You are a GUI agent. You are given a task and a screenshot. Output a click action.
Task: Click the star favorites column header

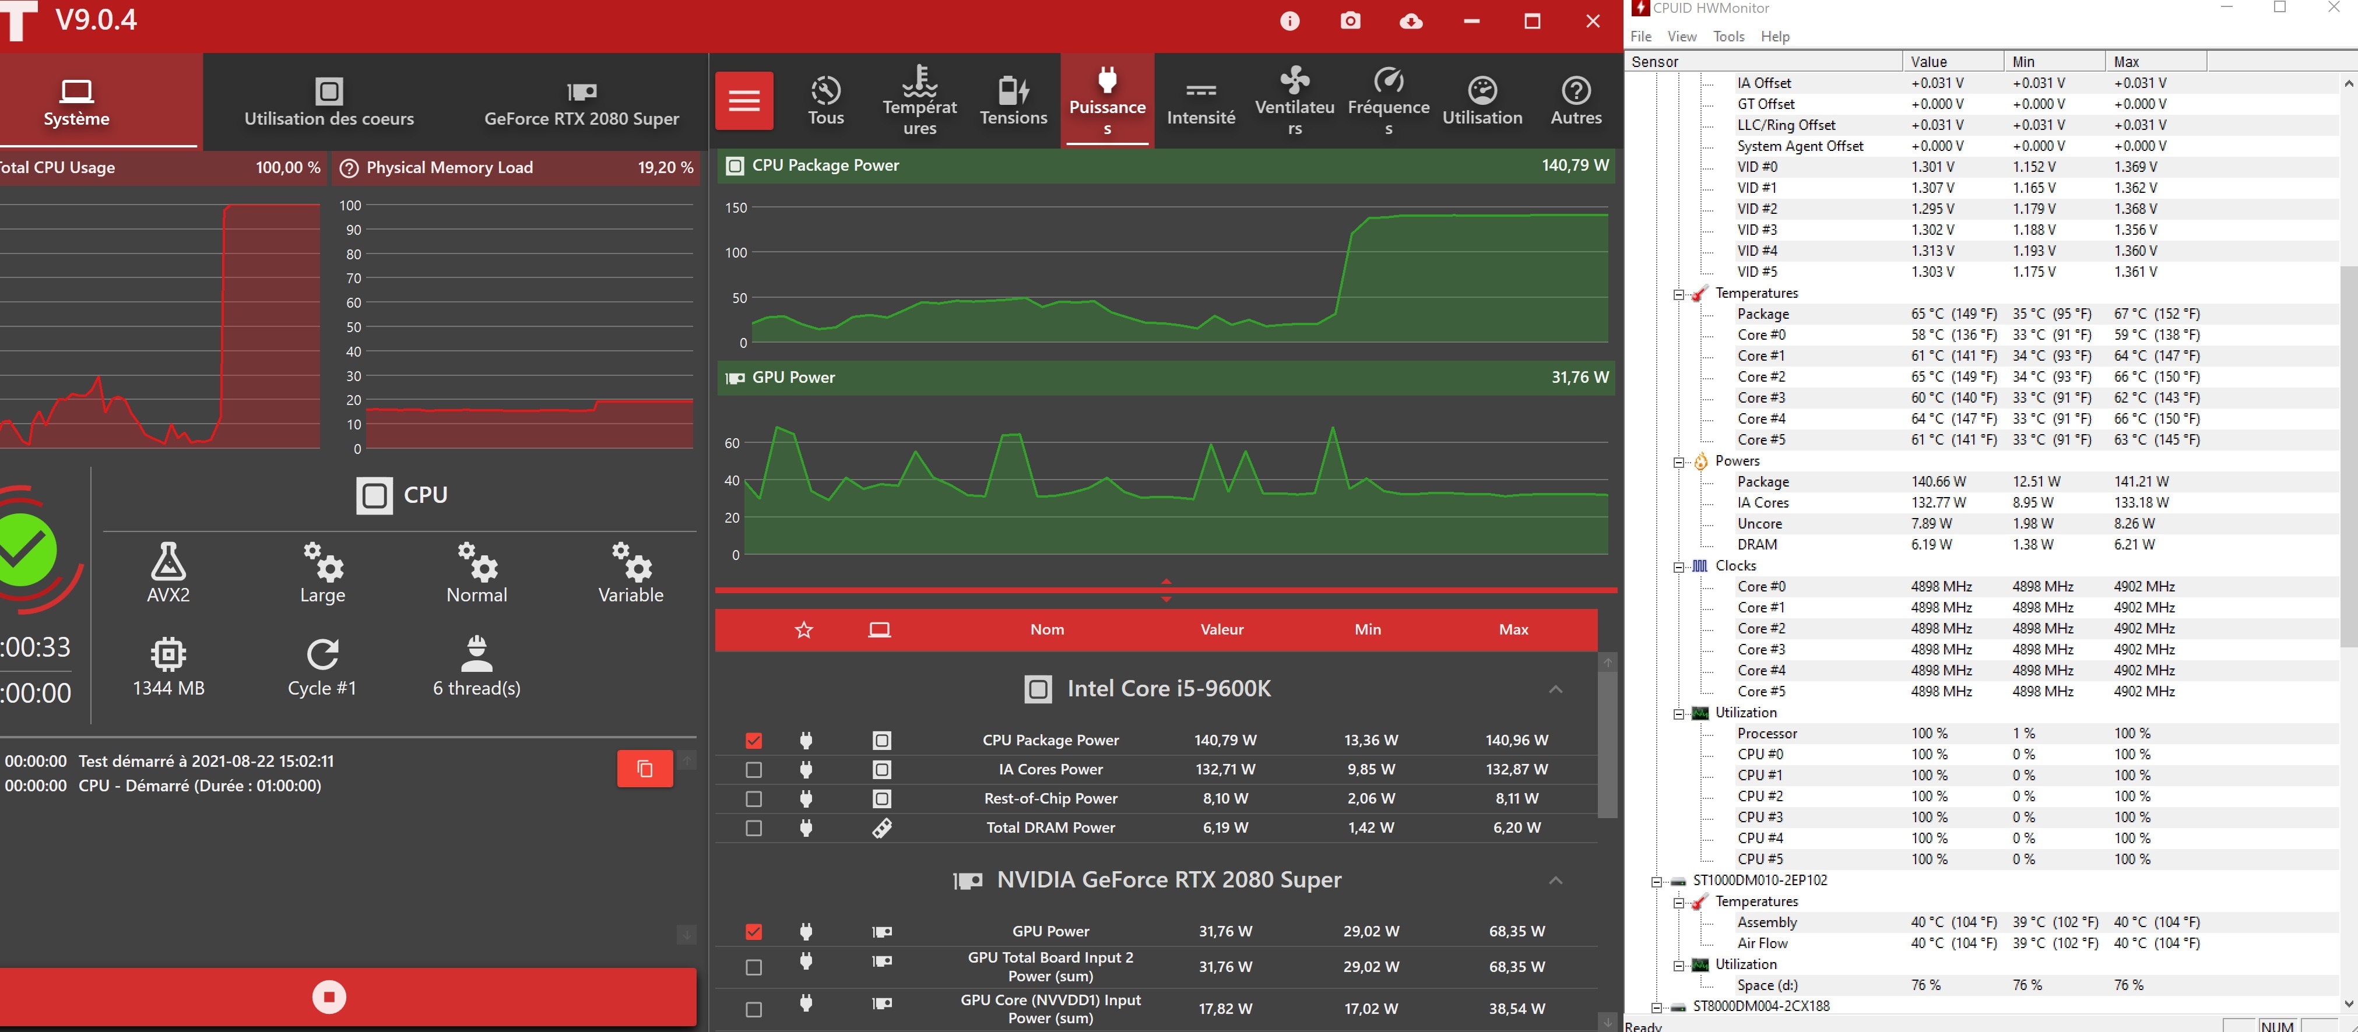pyautogui.click(x=804, y=629)
